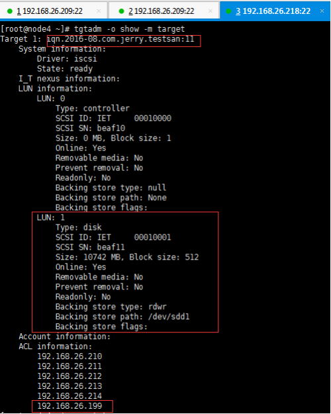Viewport: 331px width, 414px height.
Task: Click the LUN: 0 heading line
Action: [51, 99]
